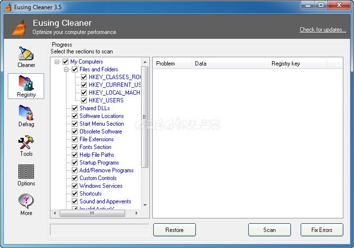This screenshot has width=354, height=248.
Task: Collapse the My Computers tree node
Action: [x=57, y=62]
